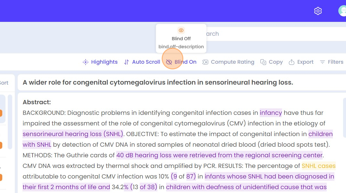346x193 pixels.
Task: Click the crossed-eye Blind On icon
Action: pos(169,62)
